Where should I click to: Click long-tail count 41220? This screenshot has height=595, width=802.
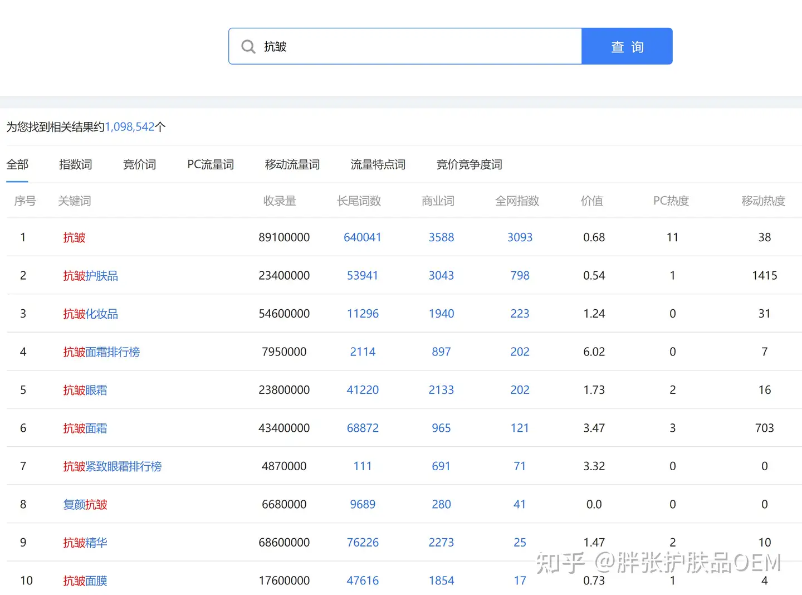(363, 390)
